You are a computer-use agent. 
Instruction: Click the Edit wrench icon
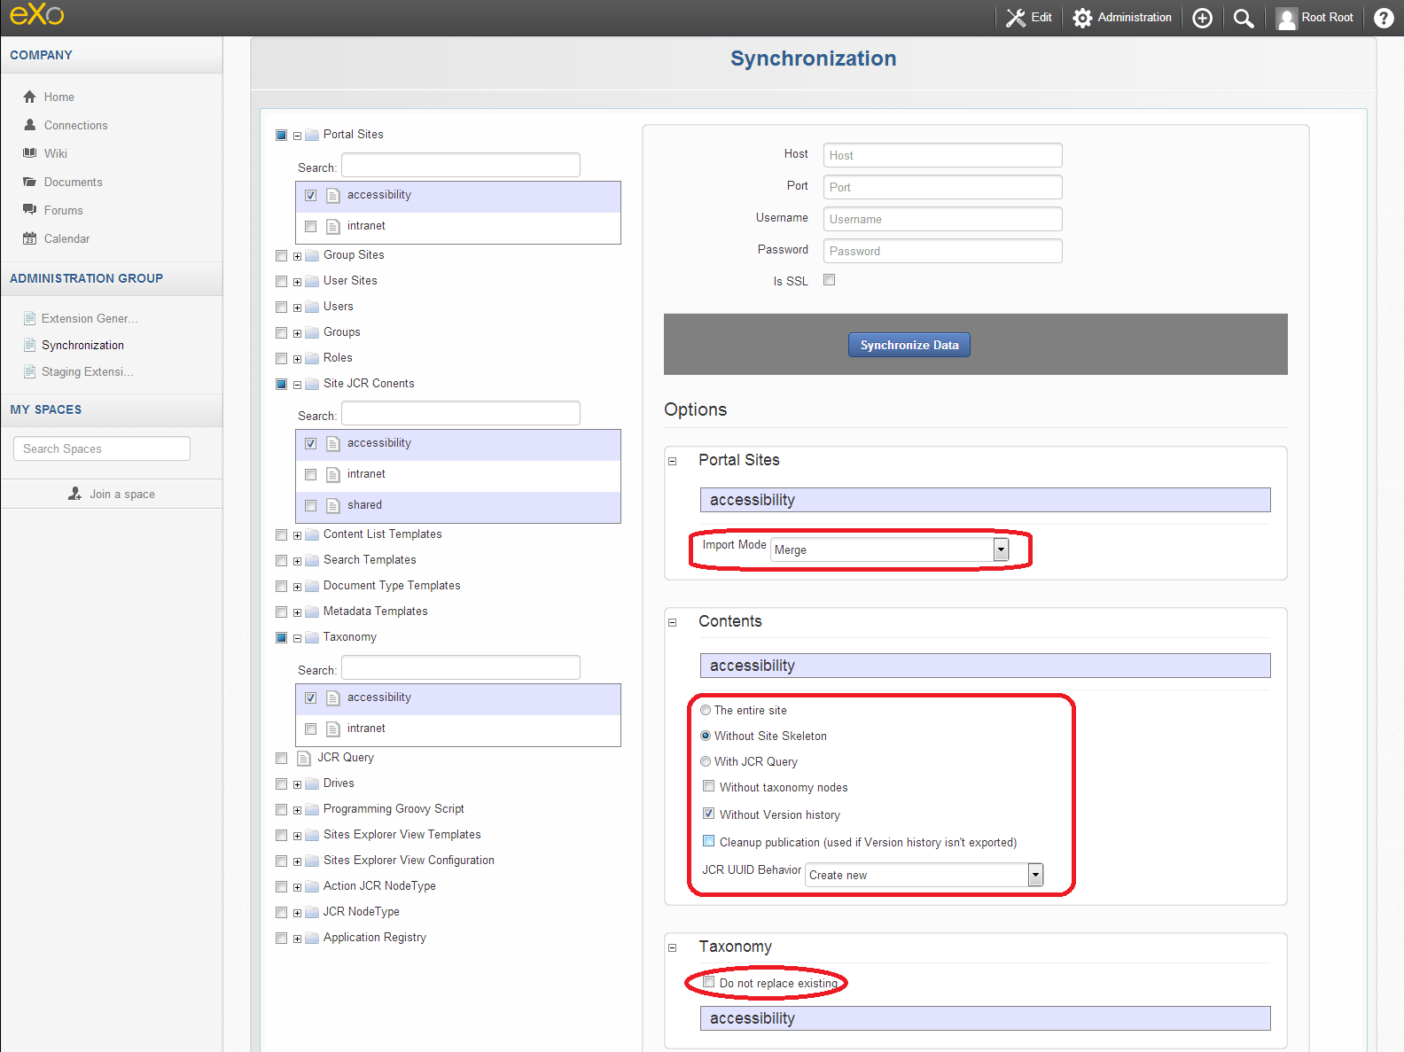coord(1028,18)
